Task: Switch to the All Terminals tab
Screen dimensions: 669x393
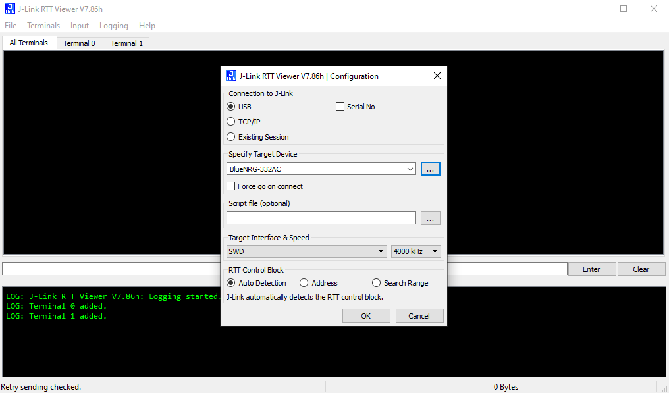Action: 29,43
